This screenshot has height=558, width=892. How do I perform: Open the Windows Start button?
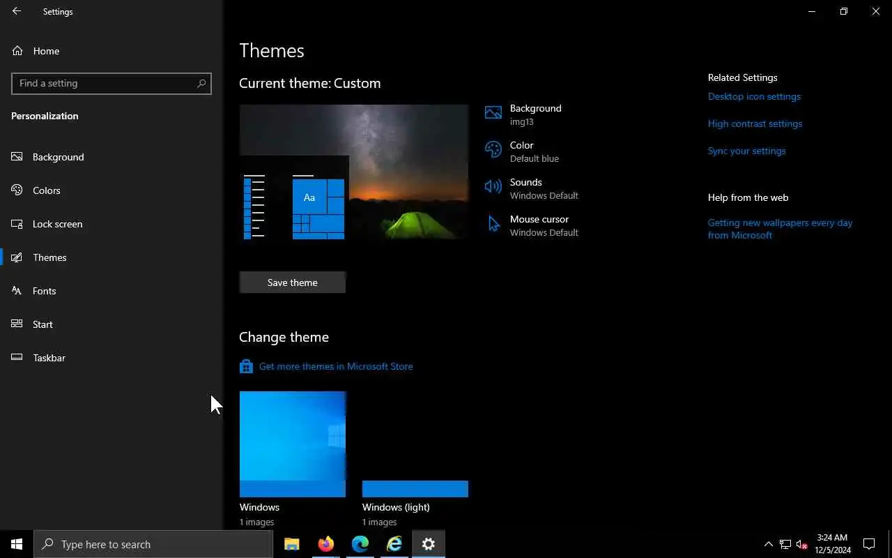coord(17,544)
